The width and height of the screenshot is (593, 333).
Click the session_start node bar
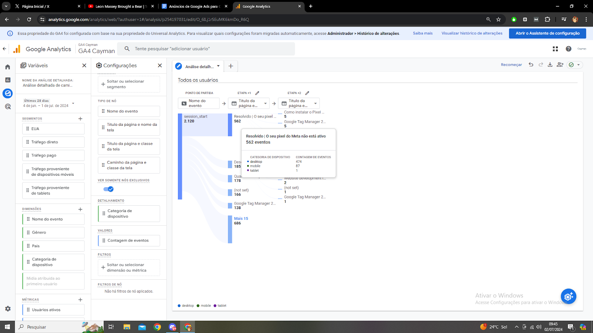click(180, 157)
